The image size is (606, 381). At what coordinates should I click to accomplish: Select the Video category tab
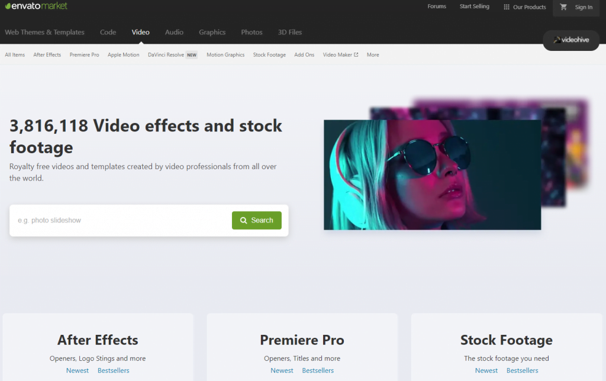coord(140,32)
